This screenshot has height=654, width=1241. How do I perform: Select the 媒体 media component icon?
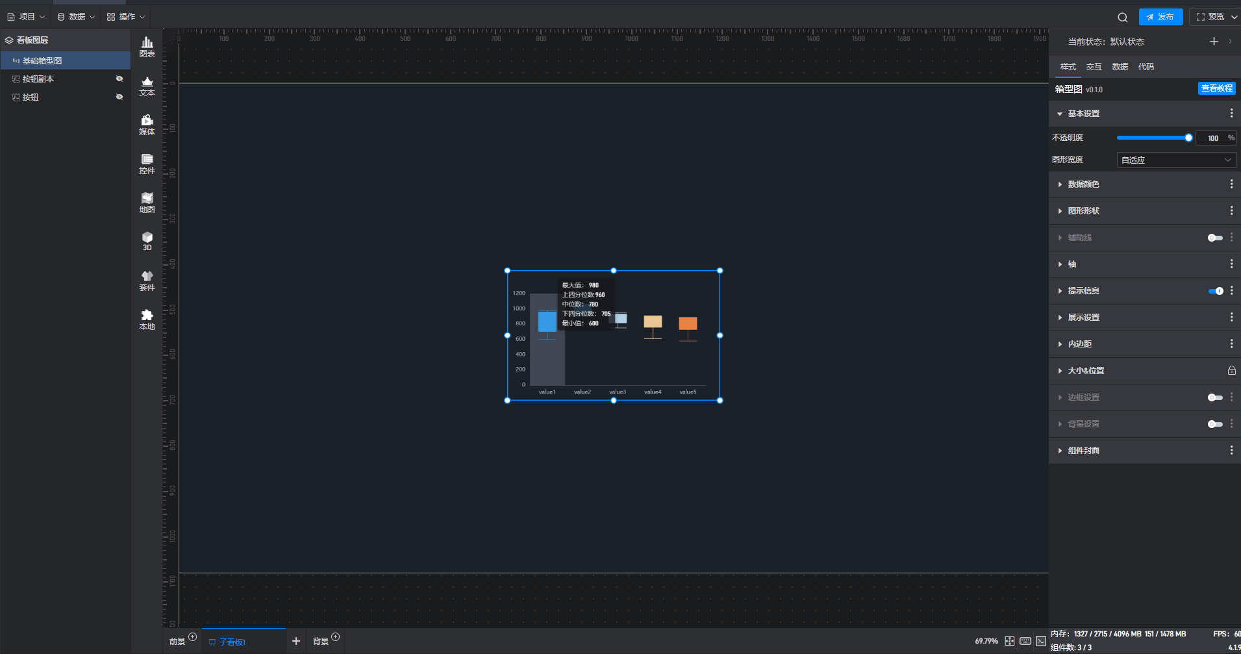pos(147,125)
